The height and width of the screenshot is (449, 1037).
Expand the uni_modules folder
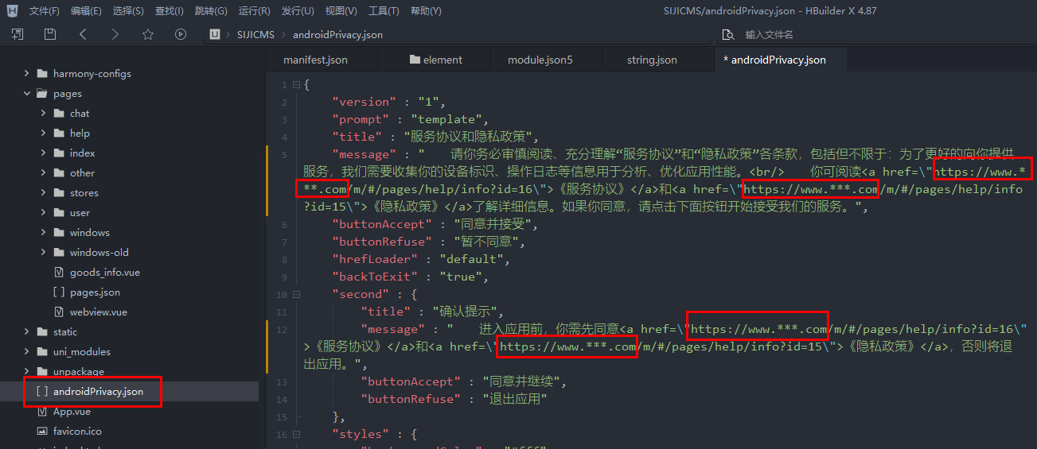(27, 352)
